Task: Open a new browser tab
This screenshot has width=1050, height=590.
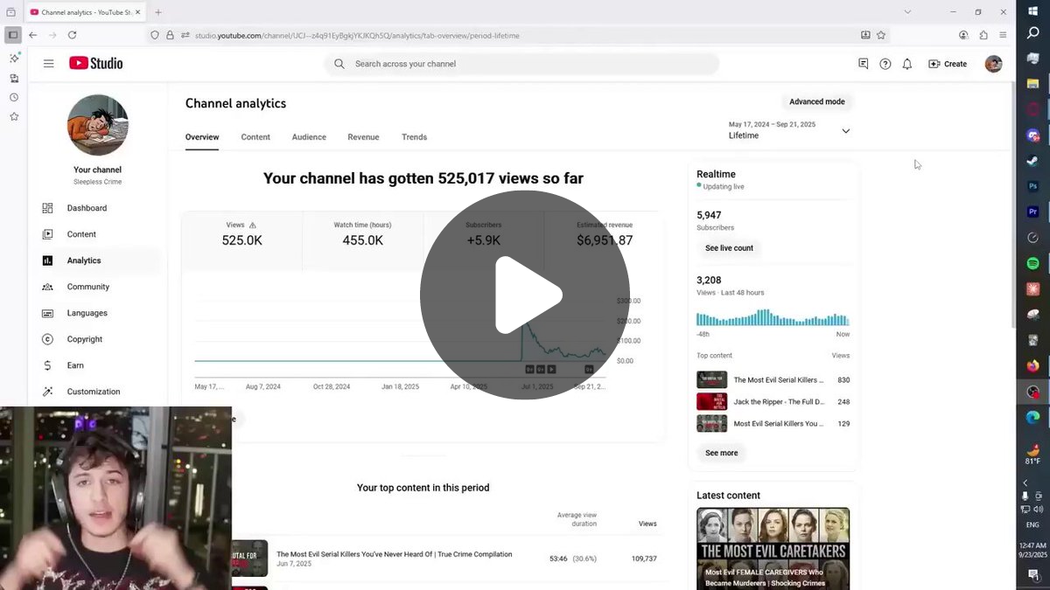Action: [158, 12]
